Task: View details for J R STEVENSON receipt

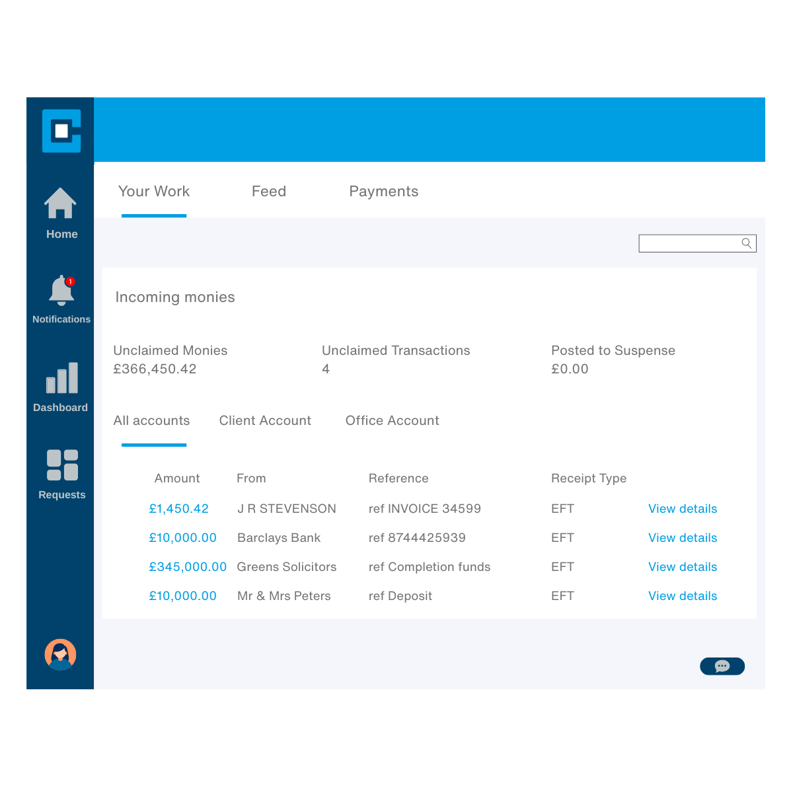Action: coord(682,509)
